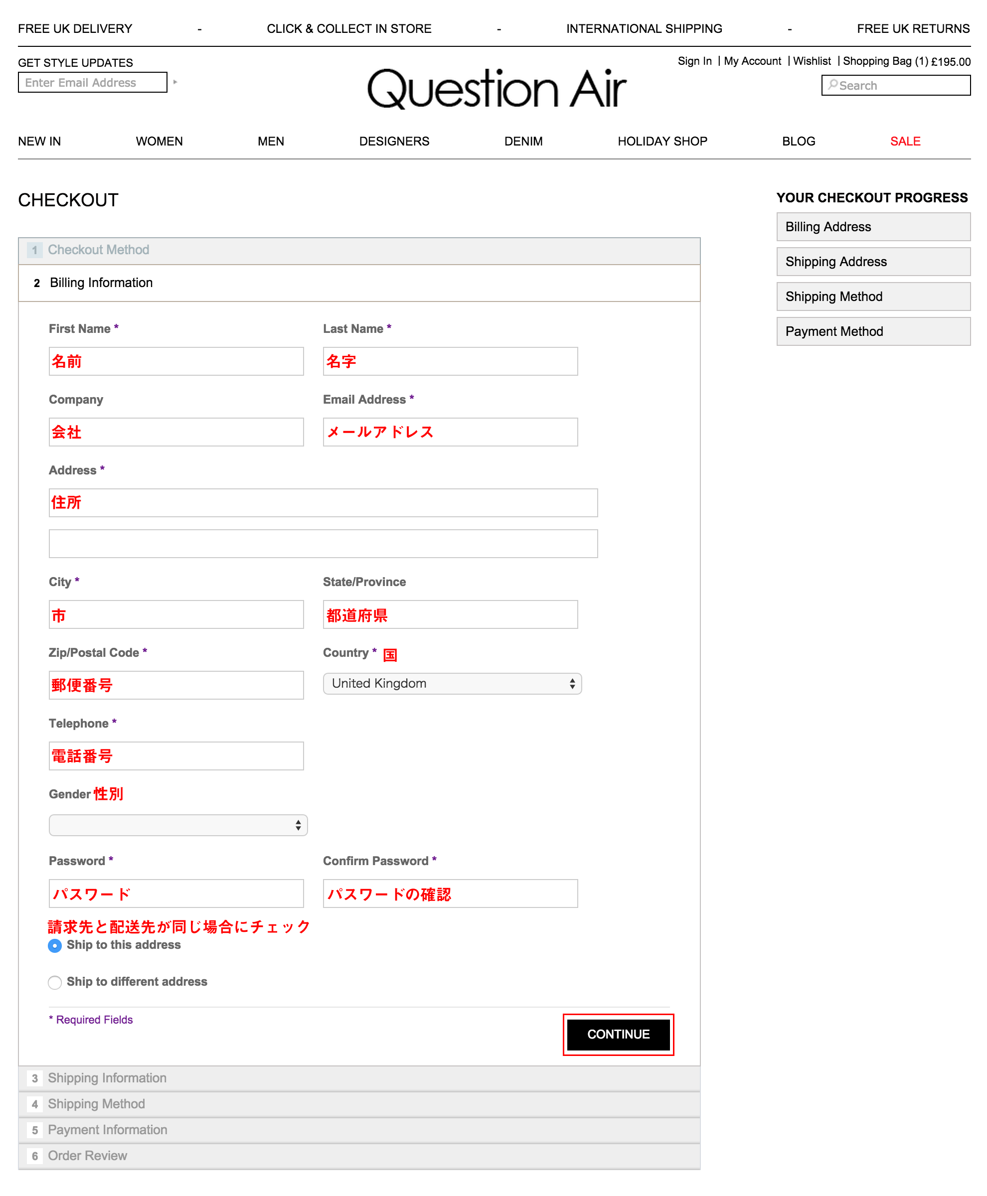Click the Enter Email Address field
987x1196 pixels.
(x=93, y=82)
